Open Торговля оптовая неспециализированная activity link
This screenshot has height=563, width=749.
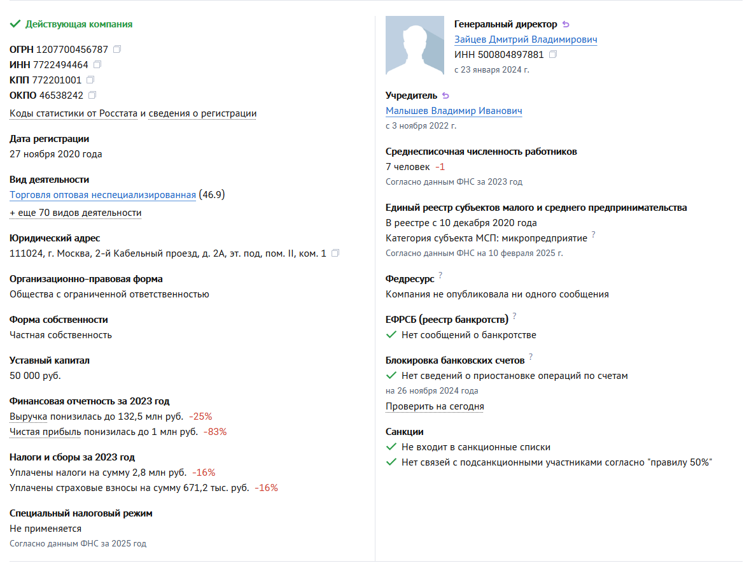pos(102,194)
